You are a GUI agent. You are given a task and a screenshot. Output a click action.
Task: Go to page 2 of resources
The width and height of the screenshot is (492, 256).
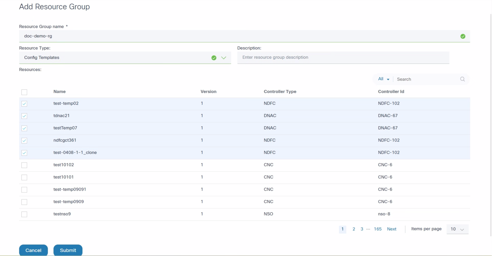pos(354,229)
